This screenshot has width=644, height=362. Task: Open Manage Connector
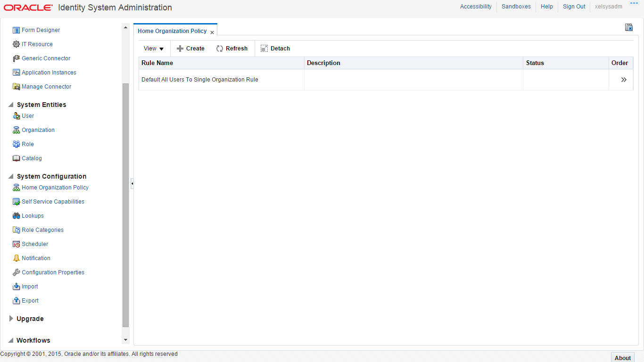point(46,86)
